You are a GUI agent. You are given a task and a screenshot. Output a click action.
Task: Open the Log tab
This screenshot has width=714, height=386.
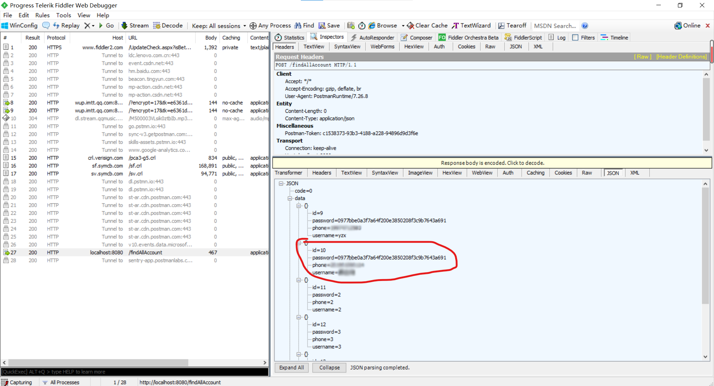coord(557,37)
